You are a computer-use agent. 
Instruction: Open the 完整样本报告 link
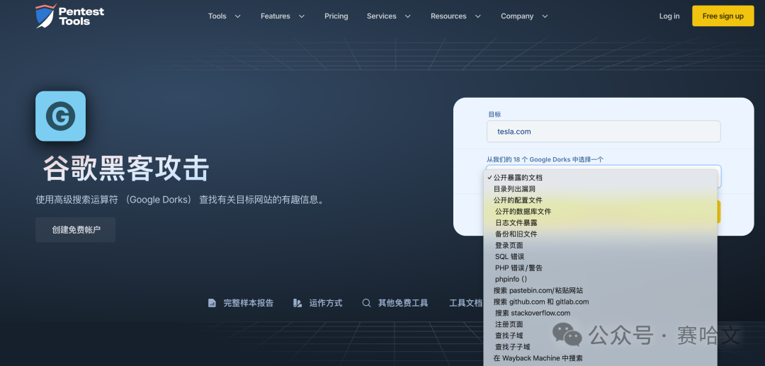tap(249, 303)
